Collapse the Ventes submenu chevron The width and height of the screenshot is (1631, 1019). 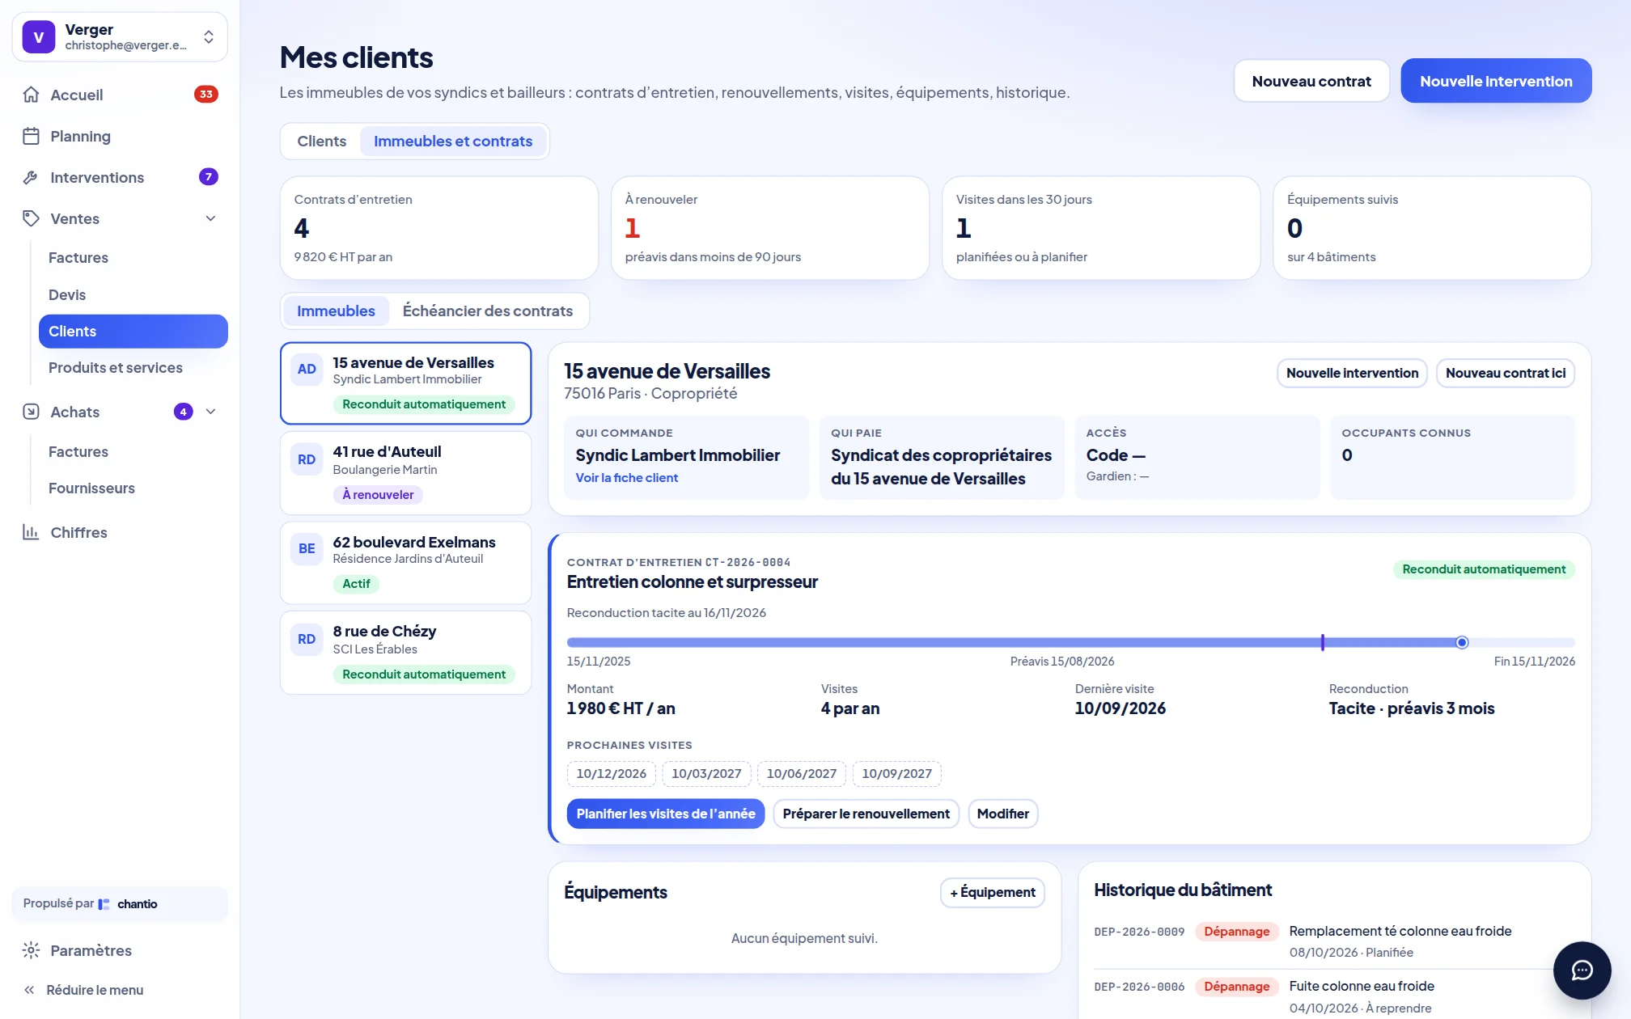(x=210, y=218)
